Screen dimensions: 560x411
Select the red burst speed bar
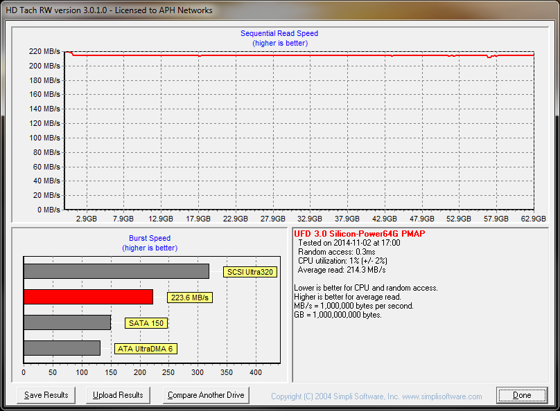pos(88,297)
